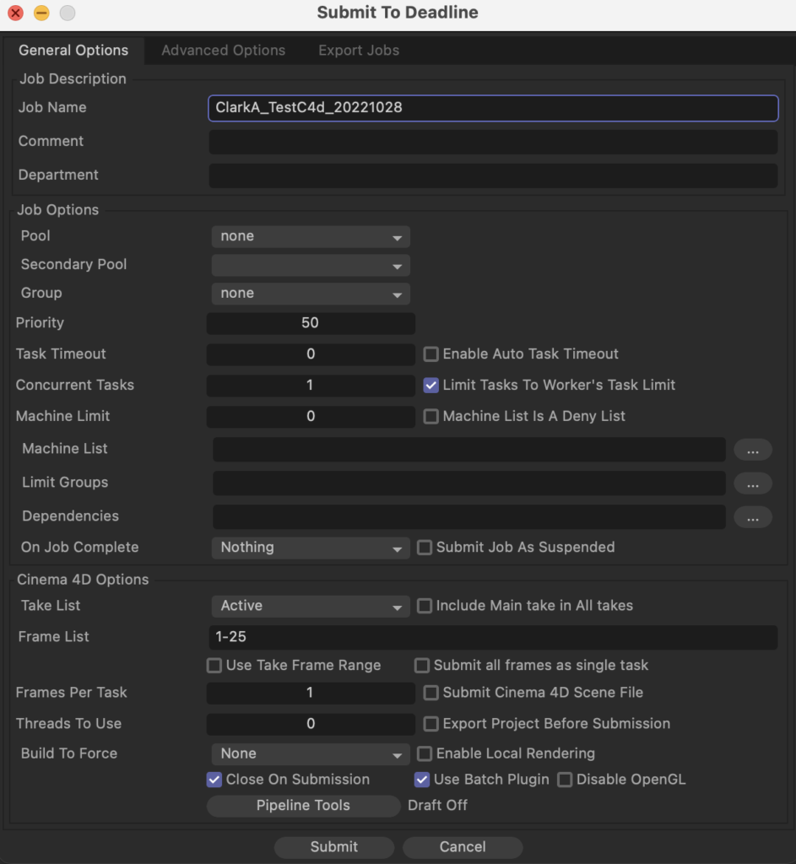Screen dimensions: 796x864
Task: Click the Machine Limit field
Action: 311,417
